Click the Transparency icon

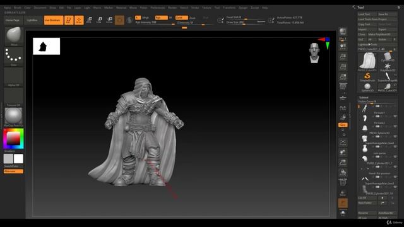[343, 193]
